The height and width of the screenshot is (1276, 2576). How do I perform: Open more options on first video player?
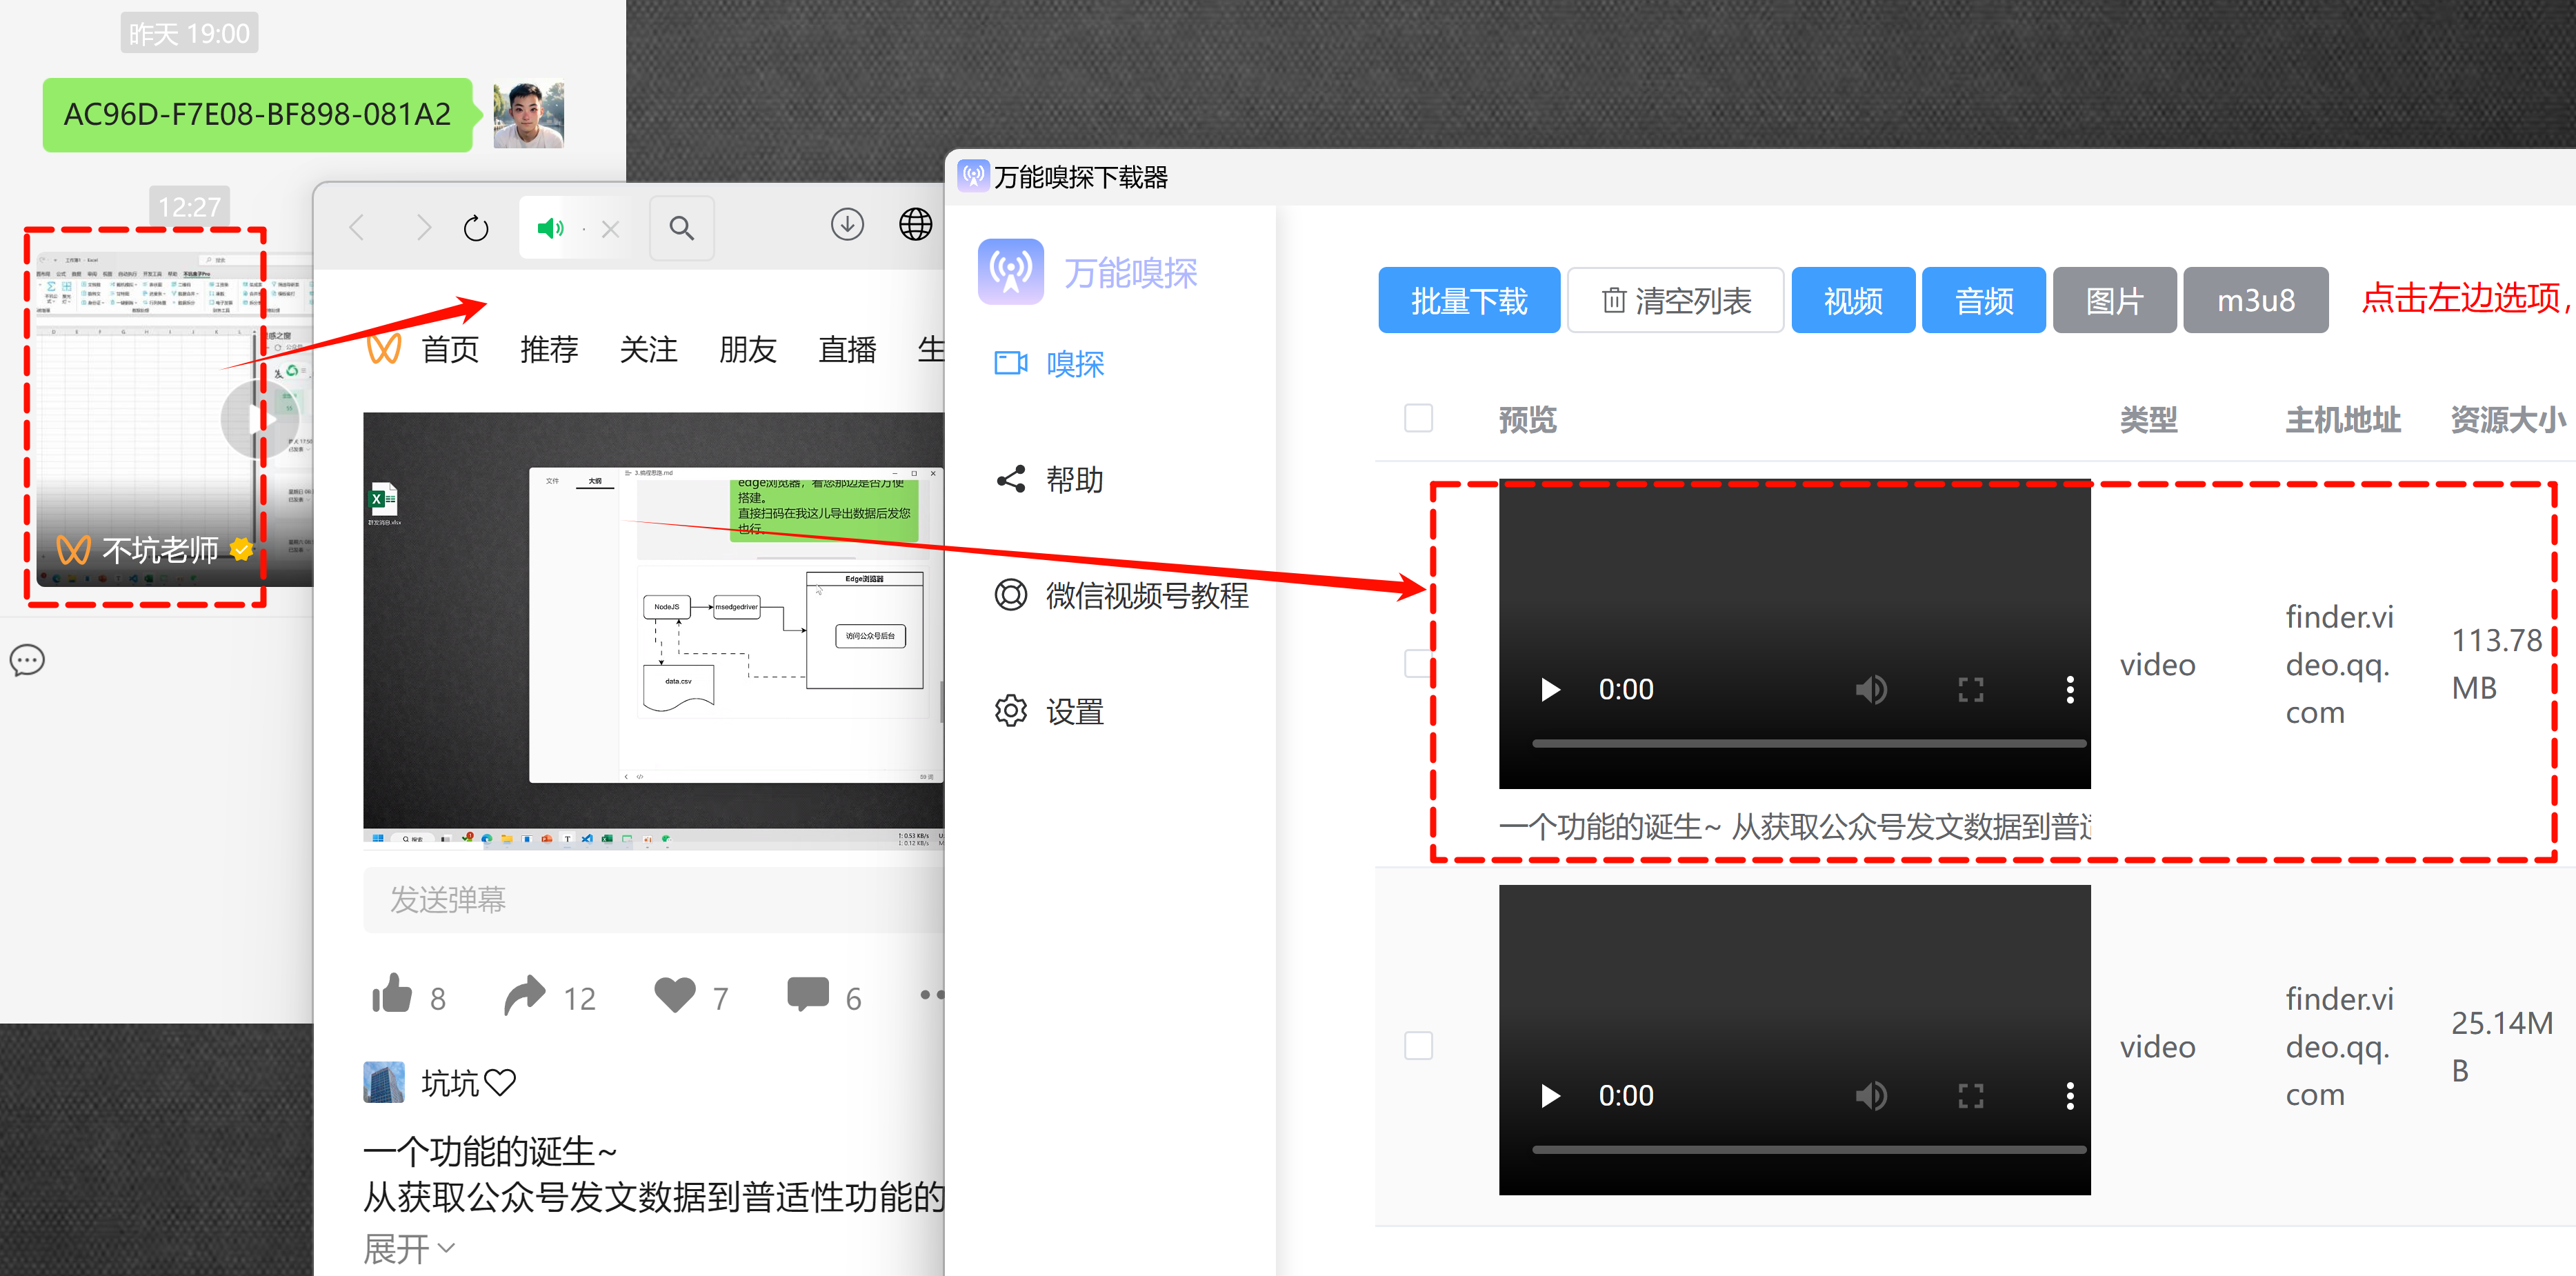(x=2069, y=690)
